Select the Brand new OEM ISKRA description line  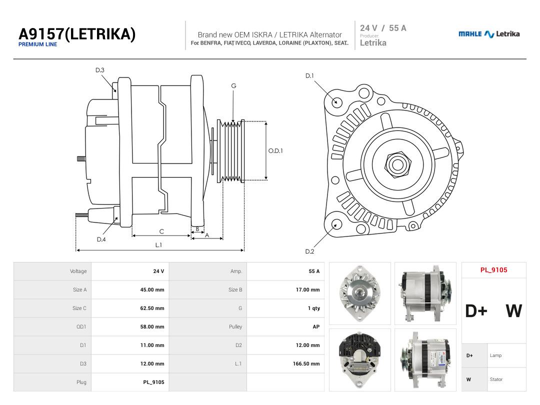click(269, 35)
